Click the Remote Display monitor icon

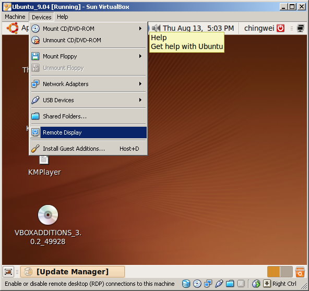point(35,132)
